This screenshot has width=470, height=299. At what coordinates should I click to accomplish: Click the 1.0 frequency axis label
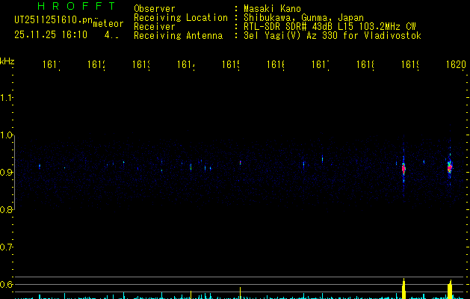[6, 135]
